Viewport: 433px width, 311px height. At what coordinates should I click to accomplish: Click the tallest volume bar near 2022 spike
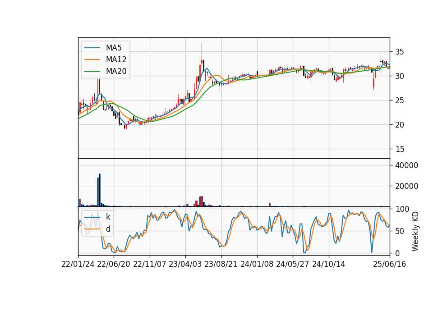tap(100, 190)
